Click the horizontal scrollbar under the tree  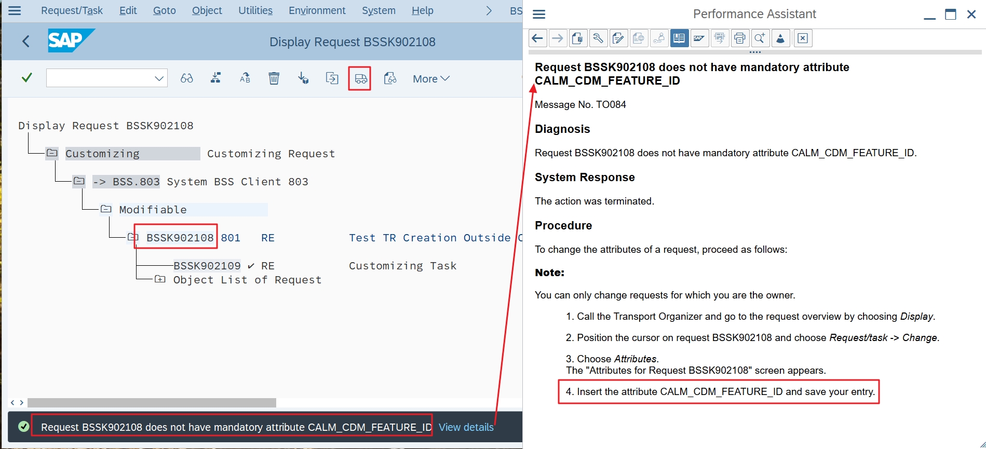(152, 403)
